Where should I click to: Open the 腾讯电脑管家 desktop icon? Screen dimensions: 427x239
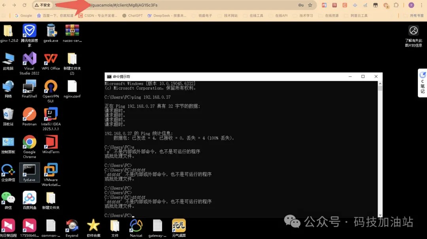point(29,35)
